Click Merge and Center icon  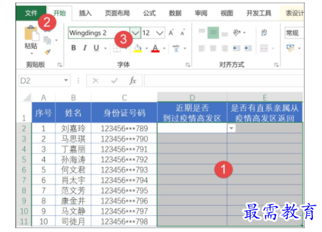coord(264,48)
